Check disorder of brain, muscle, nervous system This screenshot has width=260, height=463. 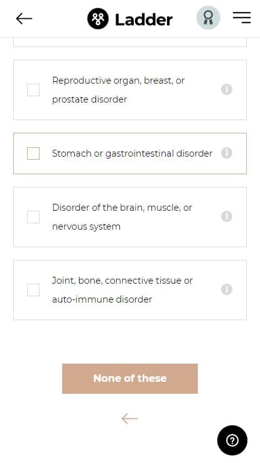pyautogui.click(x=33, y=217)
